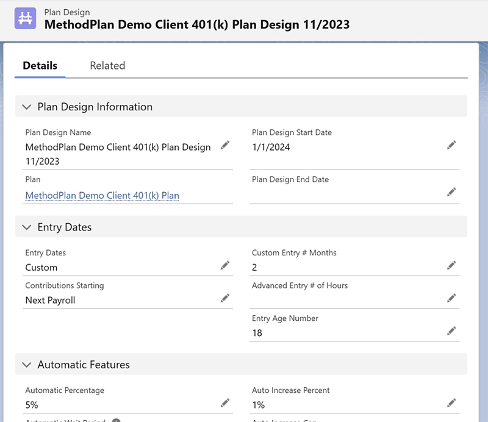Viewport: 488px width, 422px height.
Task: Collapse the Entry Dates section
Action: coord(26,227)
